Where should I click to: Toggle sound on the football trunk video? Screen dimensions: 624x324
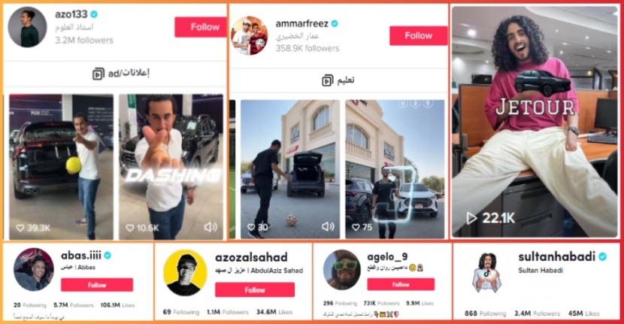pos(328,226)
